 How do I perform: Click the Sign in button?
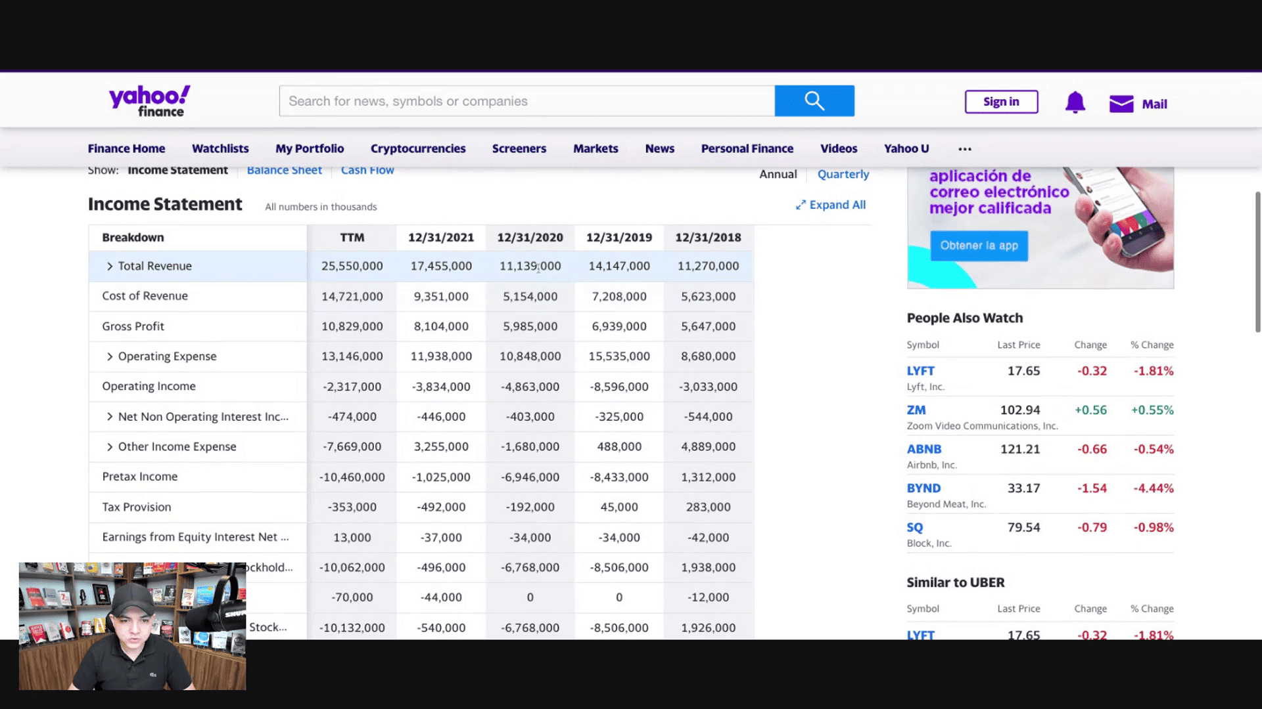pyautogui.click(x=1000, y=102)
